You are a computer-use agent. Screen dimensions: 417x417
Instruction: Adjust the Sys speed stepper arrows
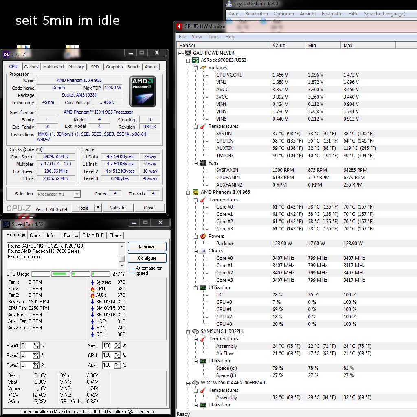point(117,346)
